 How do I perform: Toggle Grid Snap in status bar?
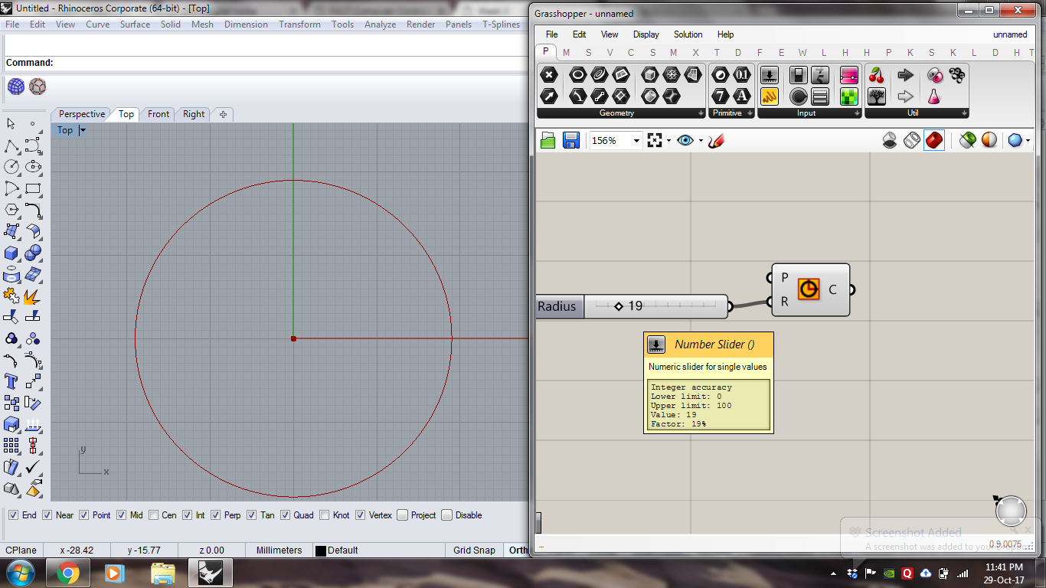(474, 550)
